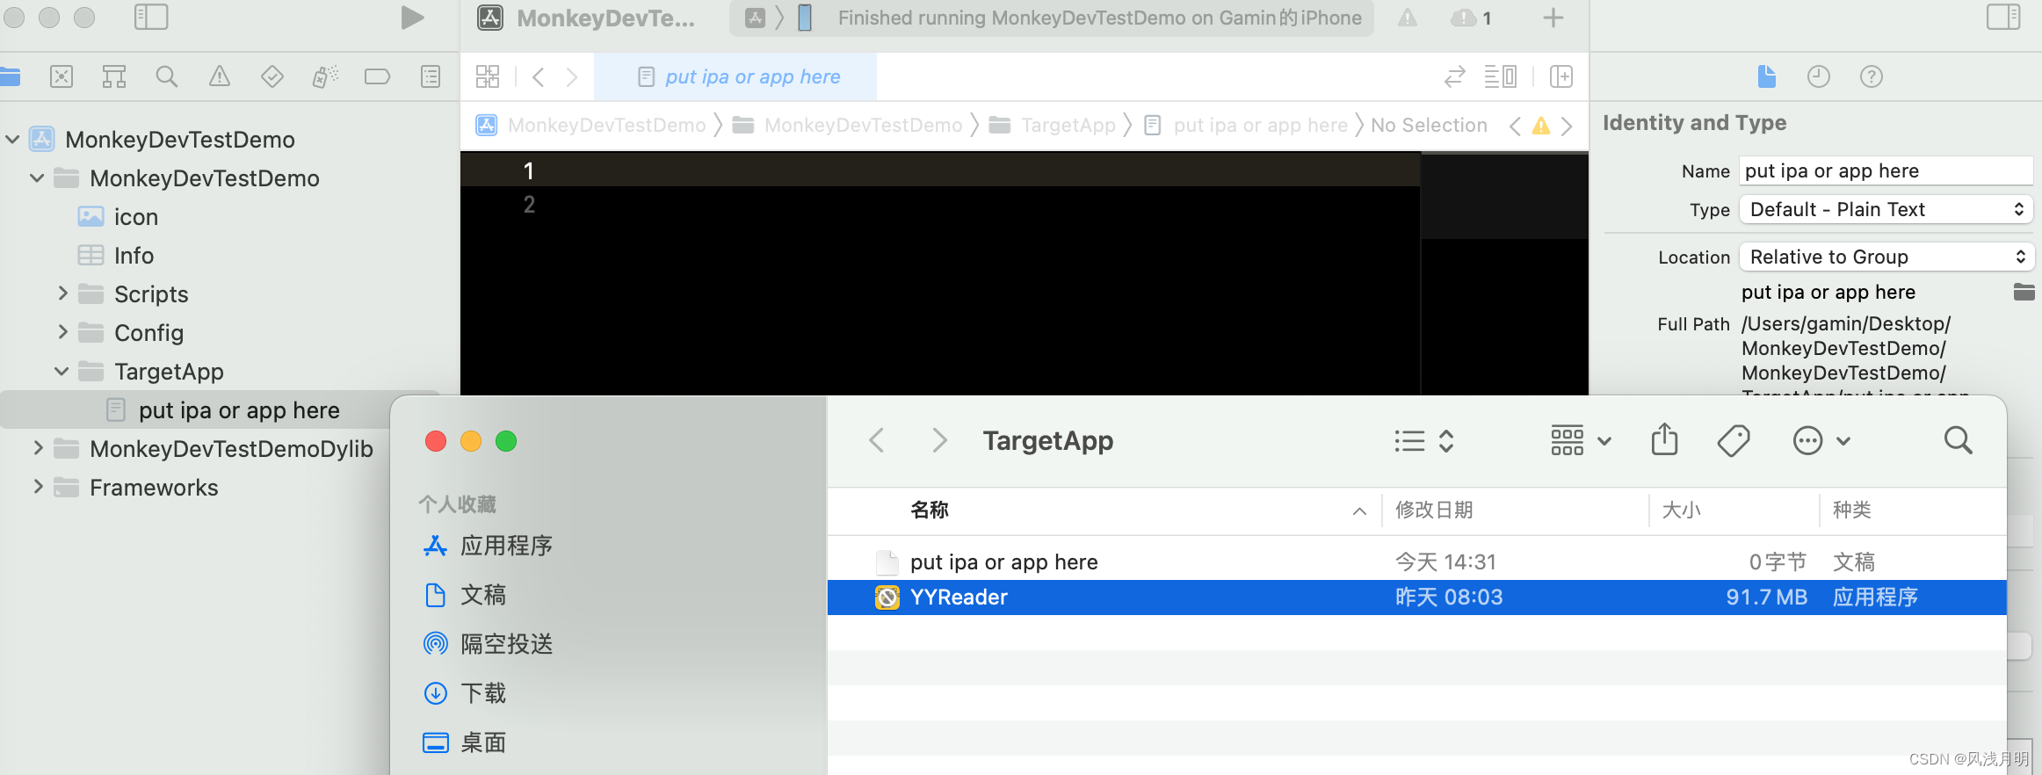
Task: Add a new editor pane
Action: point(1561,76)
